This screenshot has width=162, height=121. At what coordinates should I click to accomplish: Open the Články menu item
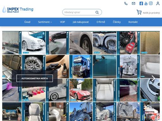point(117,22)
